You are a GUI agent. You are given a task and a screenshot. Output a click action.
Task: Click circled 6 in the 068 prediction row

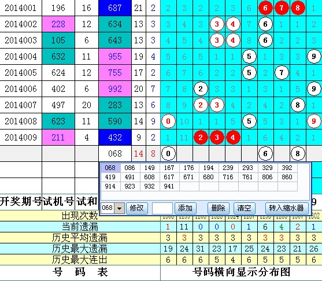click(265, 154)
